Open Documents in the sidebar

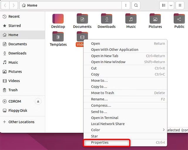pos(23,44)
